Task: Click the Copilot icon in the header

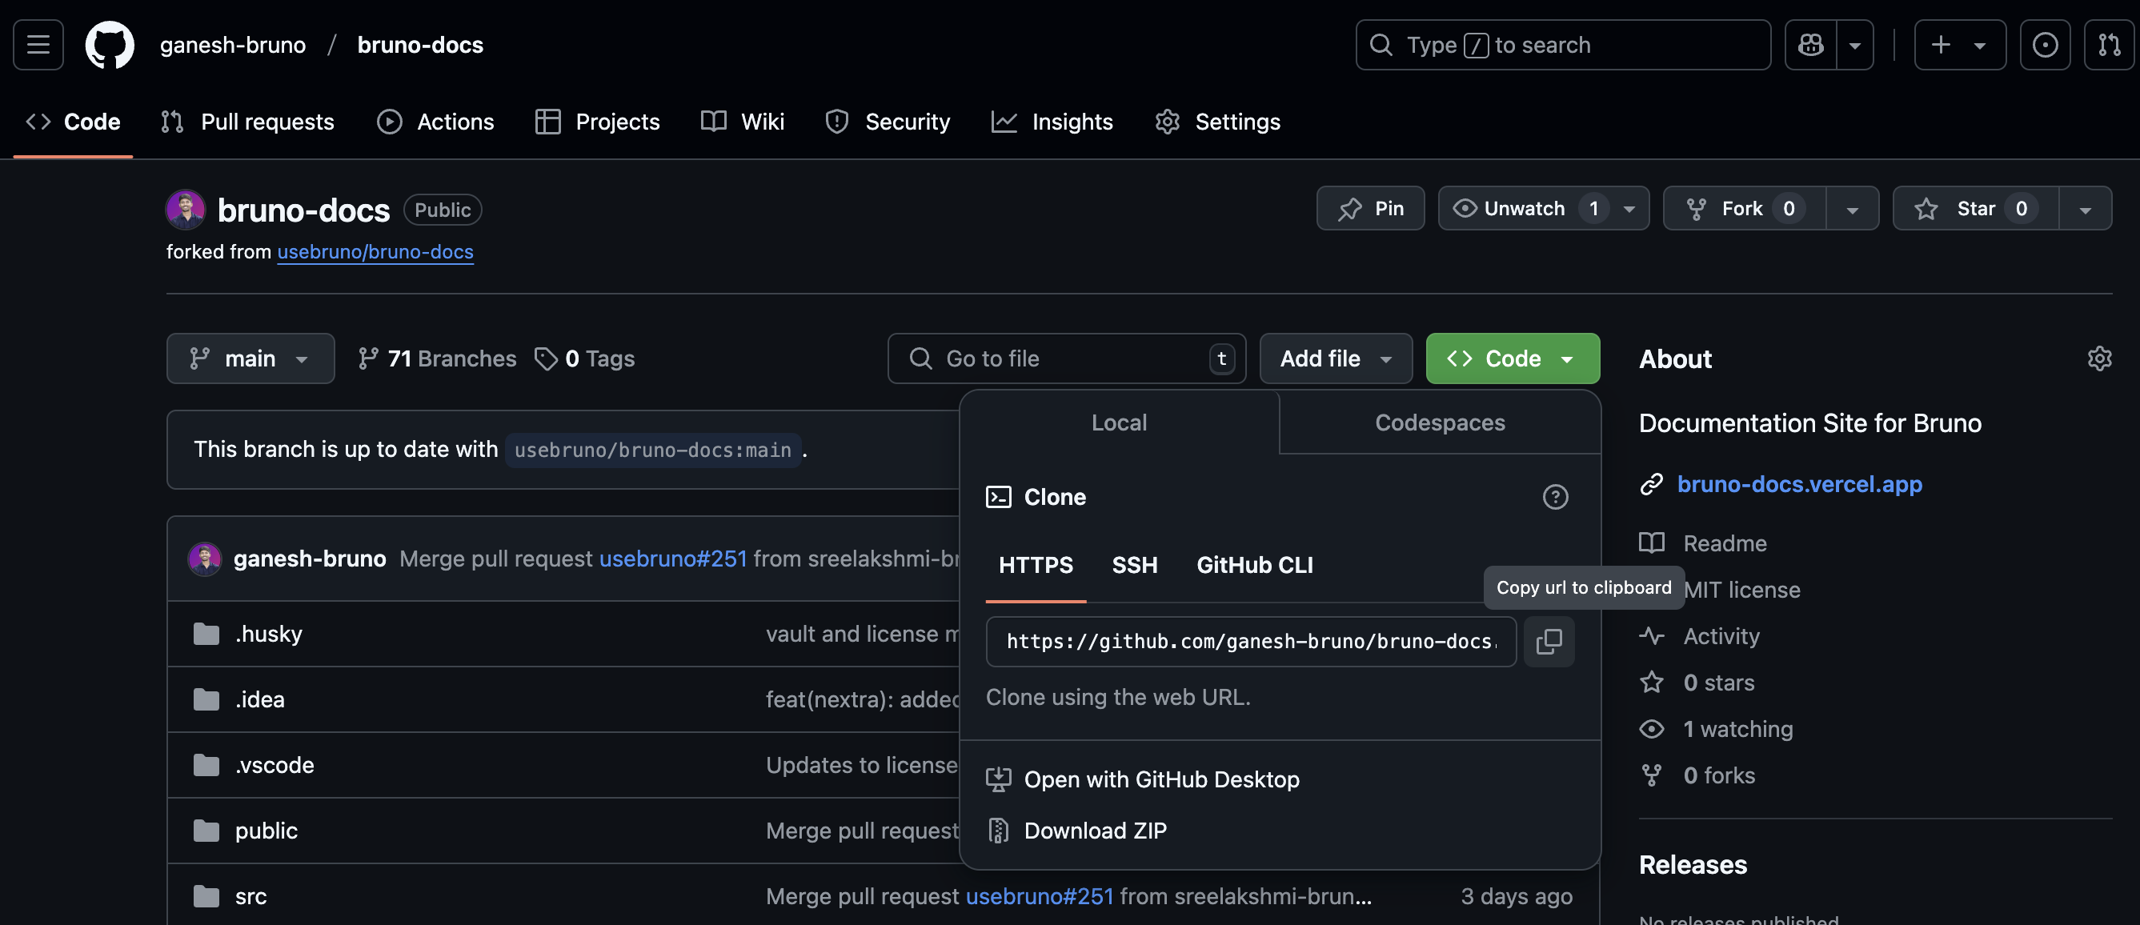Action: (1810, 45)
